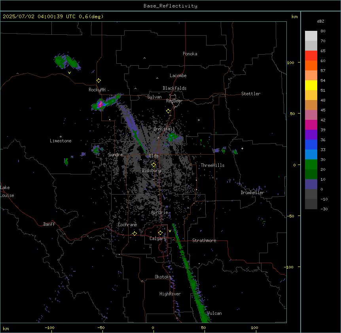The width and height of the screenshot is (341, 333).
Task: Click the Ponoka city label
Action: coord(190,54)
